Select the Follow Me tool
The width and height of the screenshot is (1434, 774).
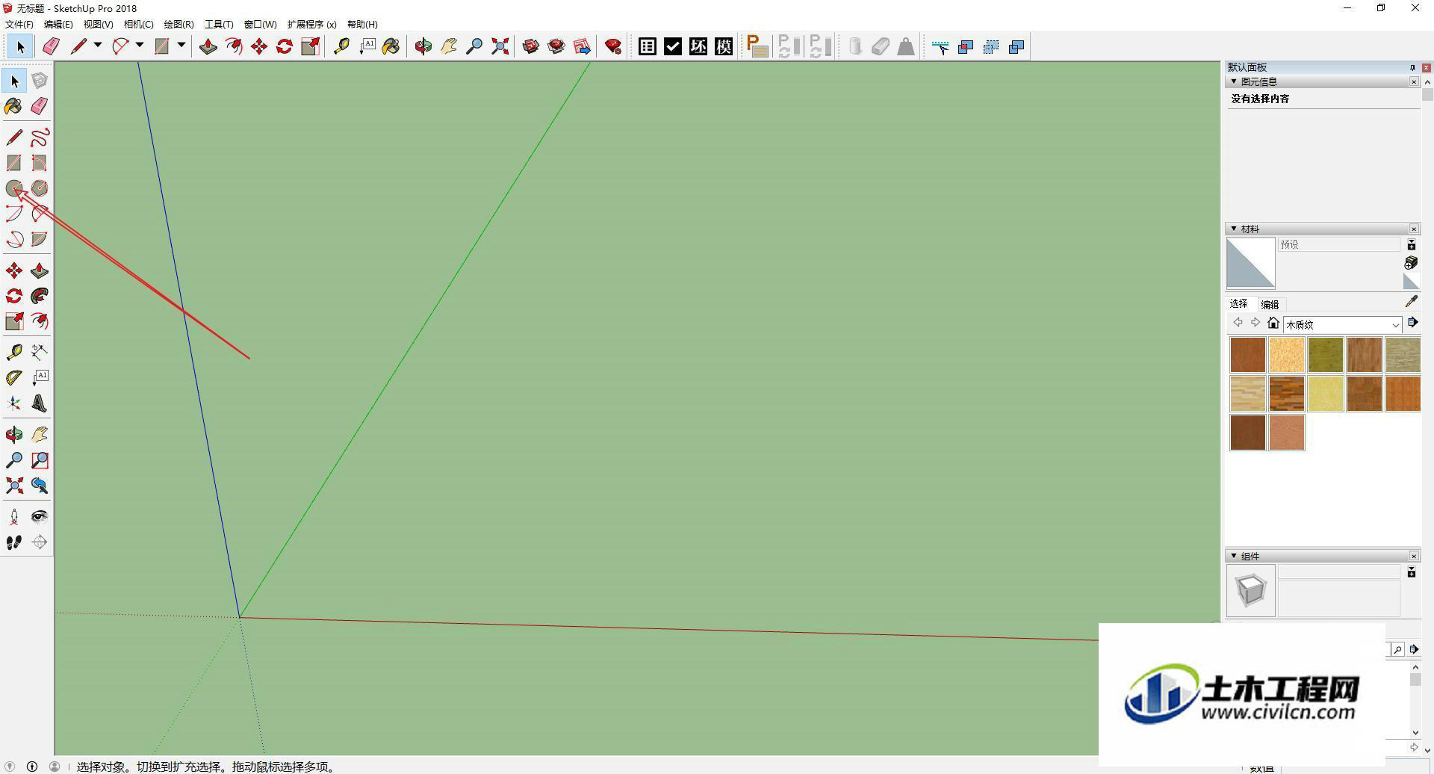click(x=40, y=296)
